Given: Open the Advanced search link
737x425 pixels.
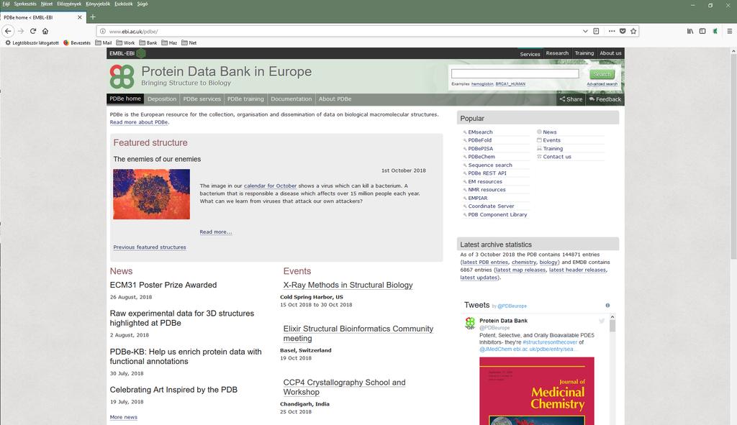Looking at the screenshot, I should coord(602,84).
